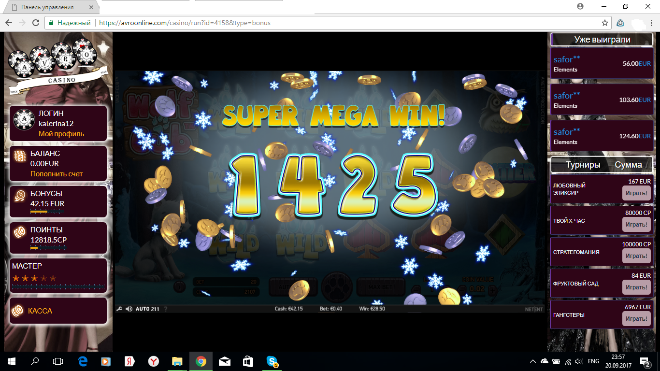The width and height of the screenshot is (660, 371).
Task: Click the КАССА coins icon
Action: pyautogui.click(x=18, y=311)
